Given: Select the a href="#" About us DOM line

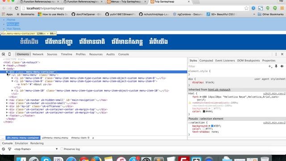Looking at the screenshot, I should click(34, 85).
